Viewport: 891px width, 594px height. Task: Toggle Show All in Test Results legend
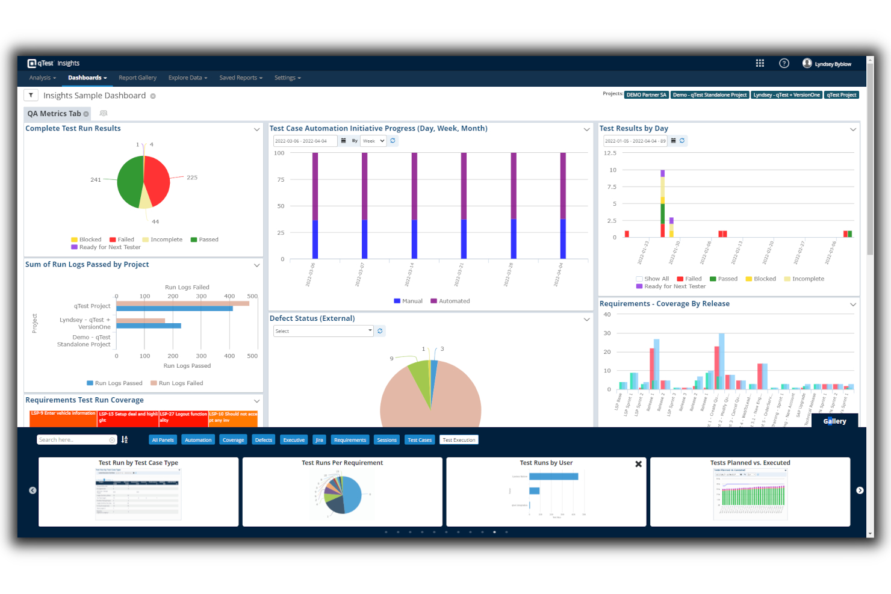point(653,279)
